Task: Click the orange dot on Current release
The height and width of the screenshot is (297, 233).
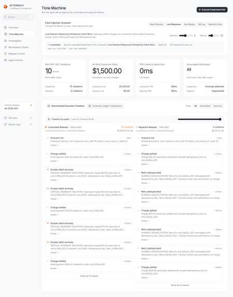Action: [x=31, y=105]
